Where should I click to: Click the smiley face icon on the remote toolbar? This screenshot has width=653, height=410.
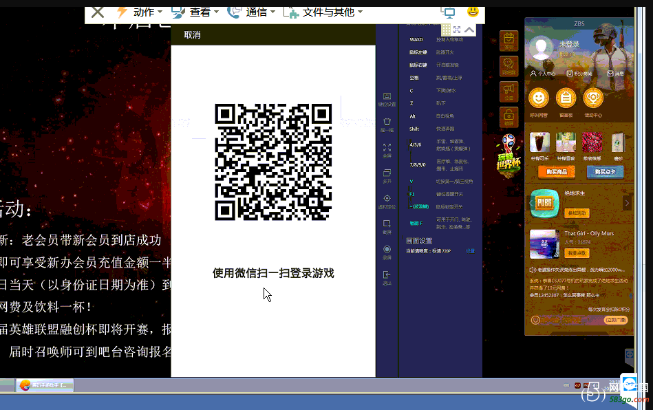click(x=473, y=12)
